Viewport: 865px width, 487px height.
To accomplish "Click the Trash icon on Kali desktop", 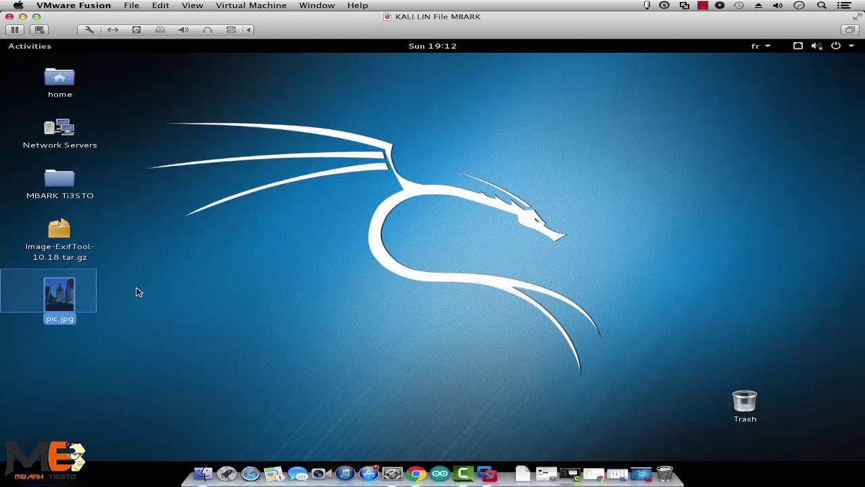I will click(x=745, y=401).
